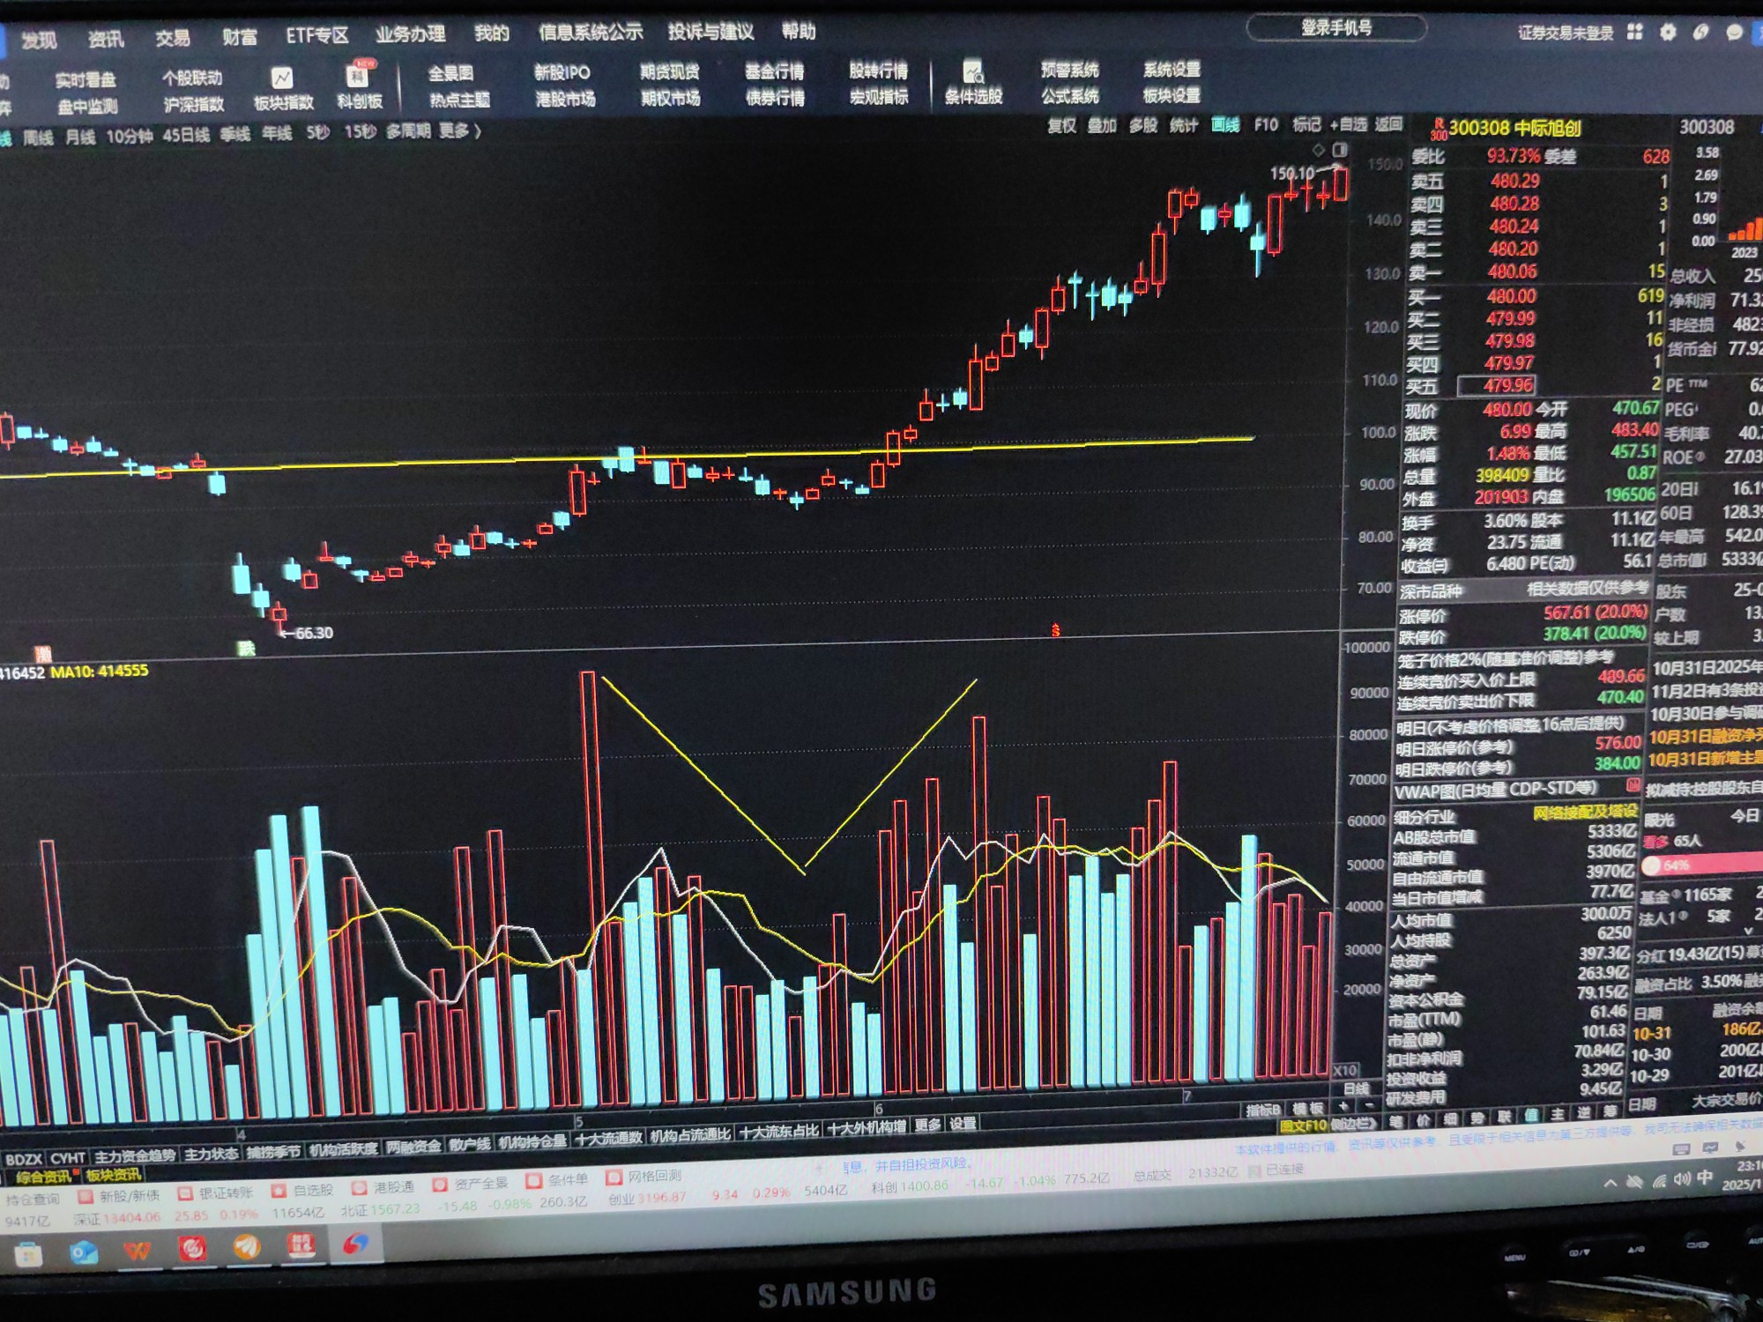Open the ETF专区 menu

(x=316, y=35)
